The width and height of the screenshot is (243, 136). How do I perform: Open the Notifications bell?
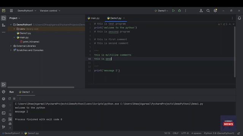[240, 18]
